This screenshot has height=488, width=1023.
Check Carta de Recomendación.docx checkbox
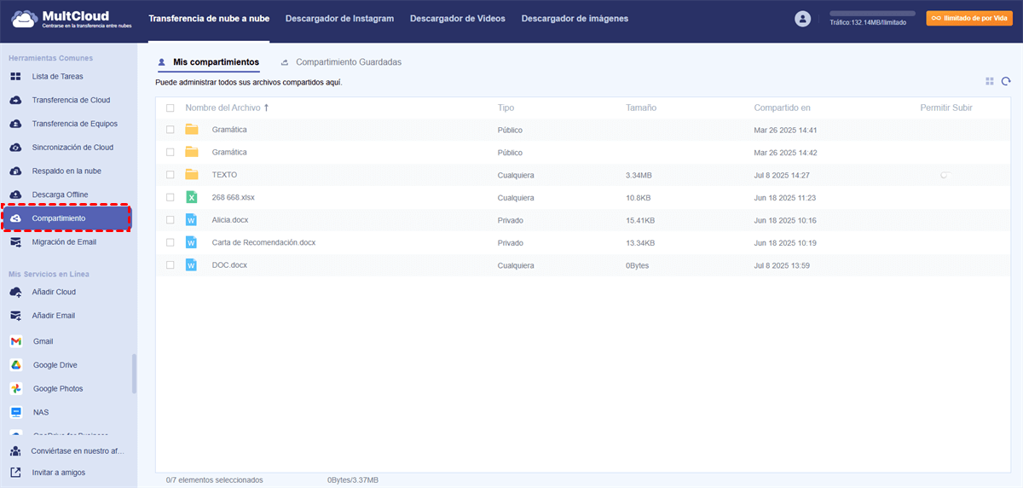tap(170, 242)
